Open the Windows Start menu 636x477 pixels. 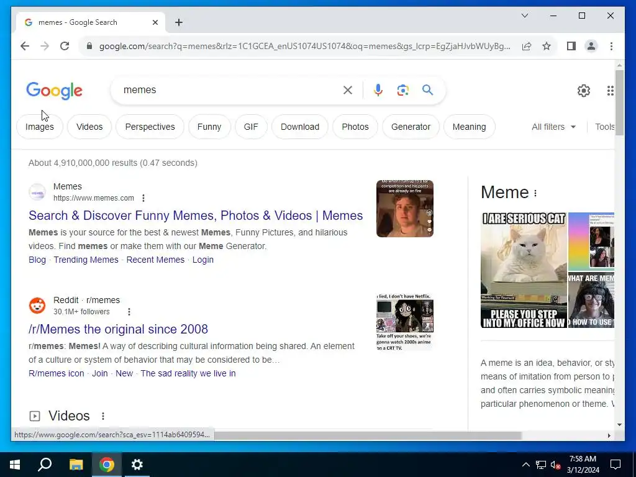coord(15,465)
